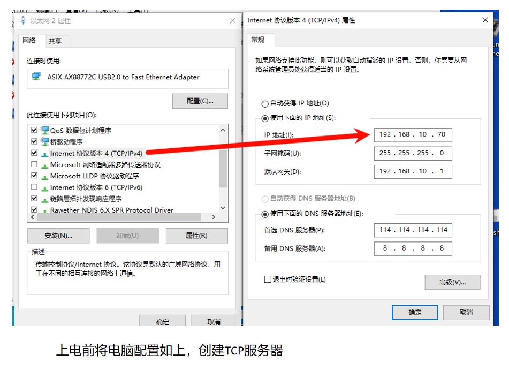Click the 链路层拓扑发现响应程序 item icon

44,199
